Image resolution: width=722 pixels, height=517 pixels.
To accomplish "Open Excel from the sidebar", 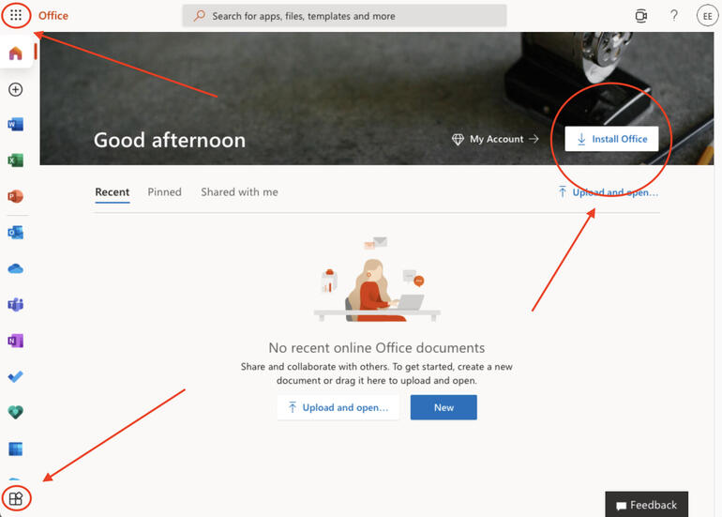I will pyautogui.click(x=16, y=160).
